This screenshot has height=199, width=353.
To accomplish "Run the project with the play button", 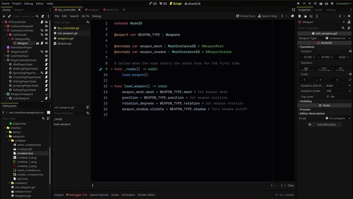I will pos(298,4).
